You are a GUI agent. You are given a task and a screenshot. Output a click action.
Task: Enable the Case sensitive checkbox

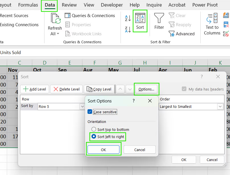(90, 112)
